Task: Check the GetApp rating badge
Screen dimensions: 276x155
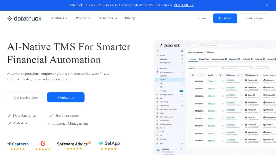Action: (x=109, y=146)
